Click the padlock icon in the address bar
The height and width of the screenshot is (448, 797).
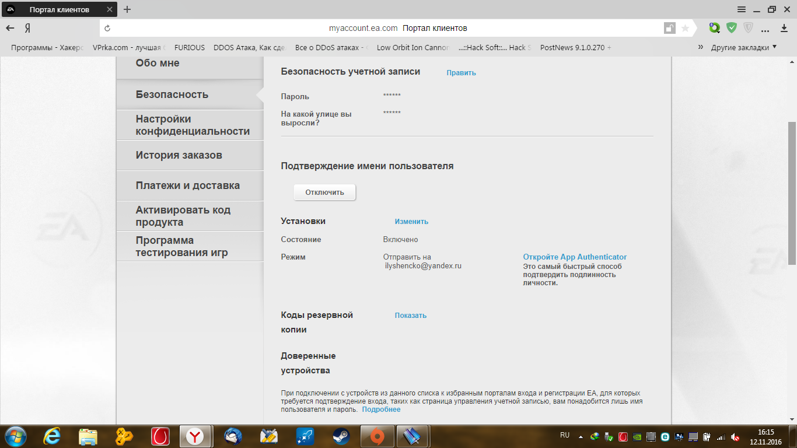pyautogui.click(x=669, y=28)
